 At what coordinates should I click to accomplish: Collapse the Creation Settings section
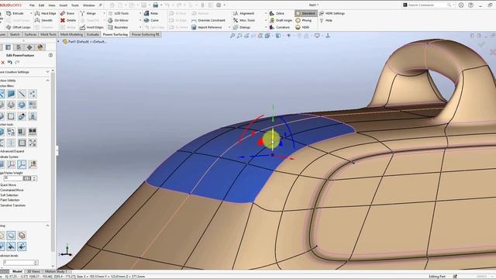coord(48,72)
